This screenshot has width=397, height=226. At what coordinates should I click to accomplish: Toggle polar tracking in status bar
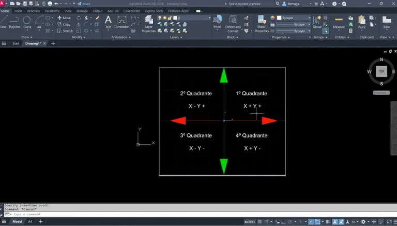tap(290, 222)
